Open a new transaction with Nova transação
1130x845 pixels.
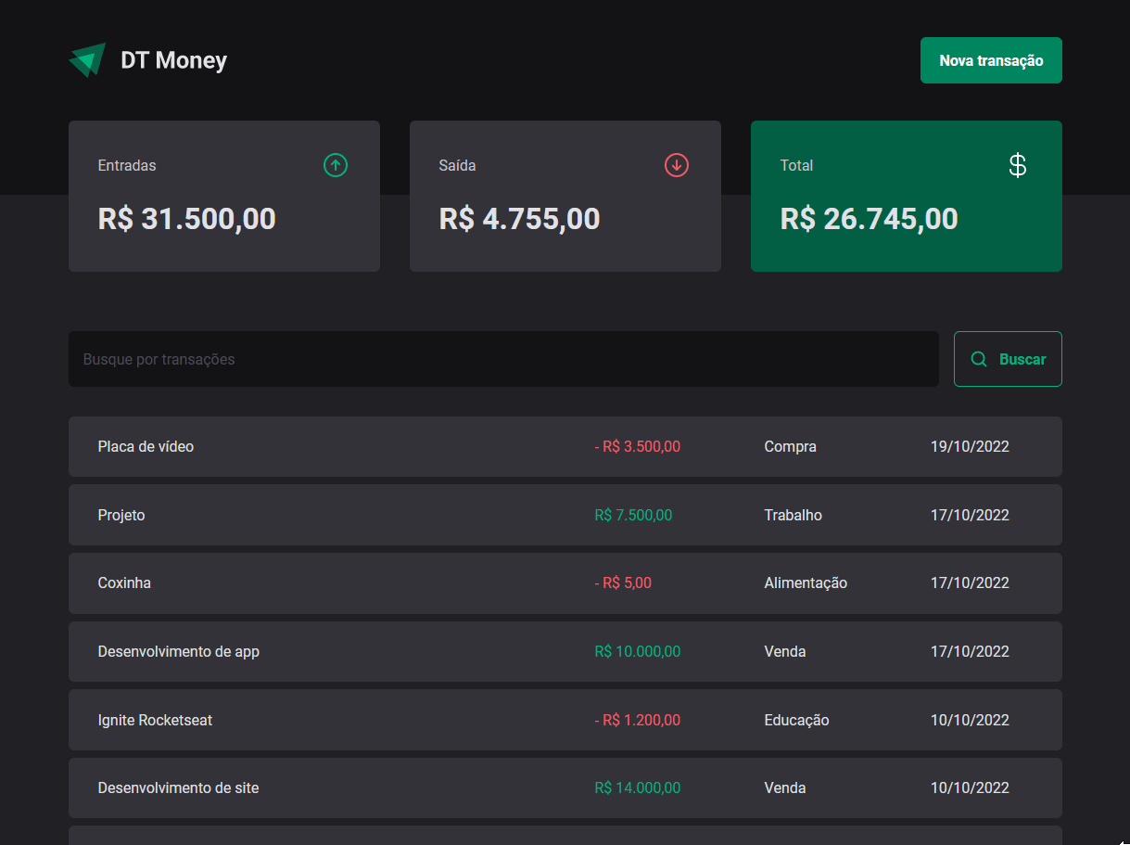(x=991, y=59)
